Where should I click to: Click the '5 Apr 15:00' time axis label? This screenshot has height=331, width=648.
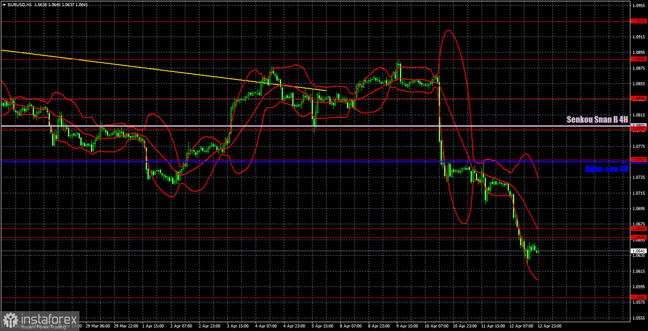click(x=323, y=326)
